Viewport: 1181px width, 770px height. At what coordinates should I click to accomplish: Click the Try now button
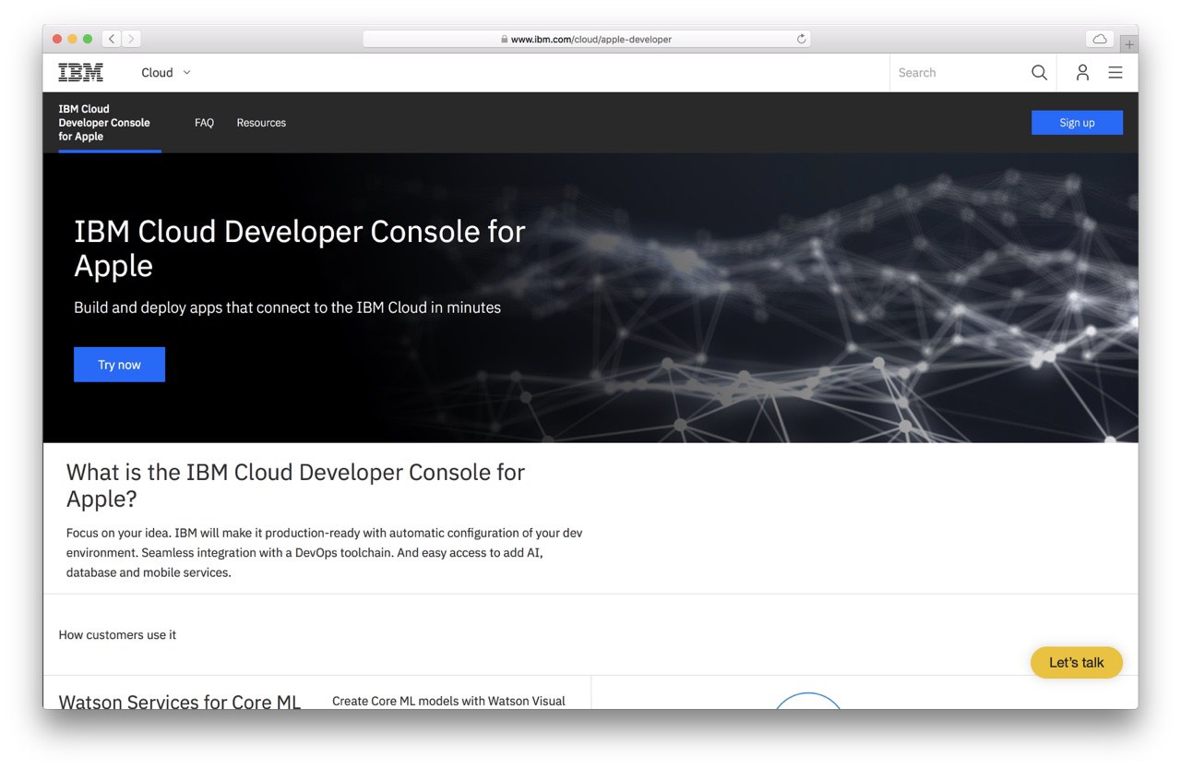119,365
